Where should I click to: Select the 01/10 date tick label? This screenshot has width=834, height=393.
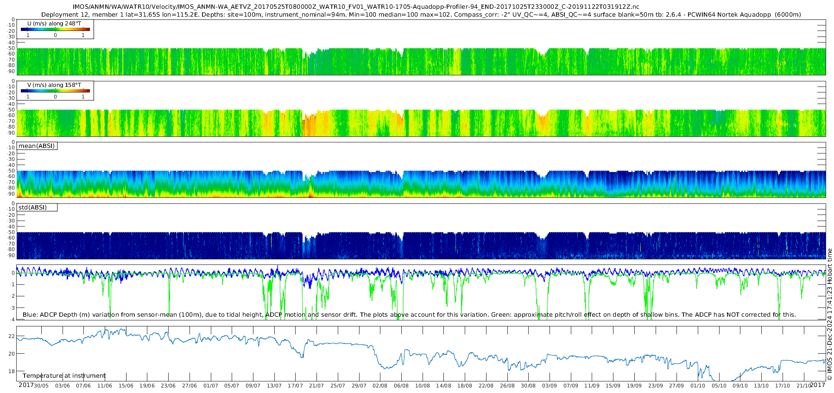pyautogui.click(x=698, y=386)
